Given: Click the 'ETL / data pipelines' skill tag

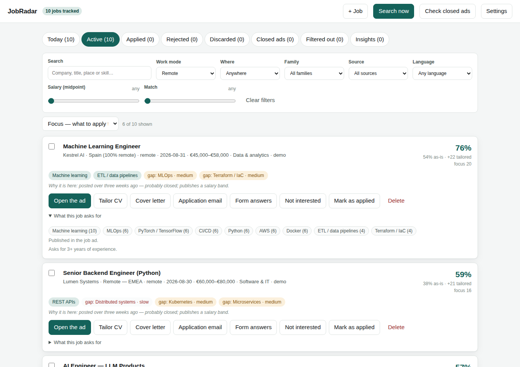Looking at the screenshot, I should [x=117, y=175].
